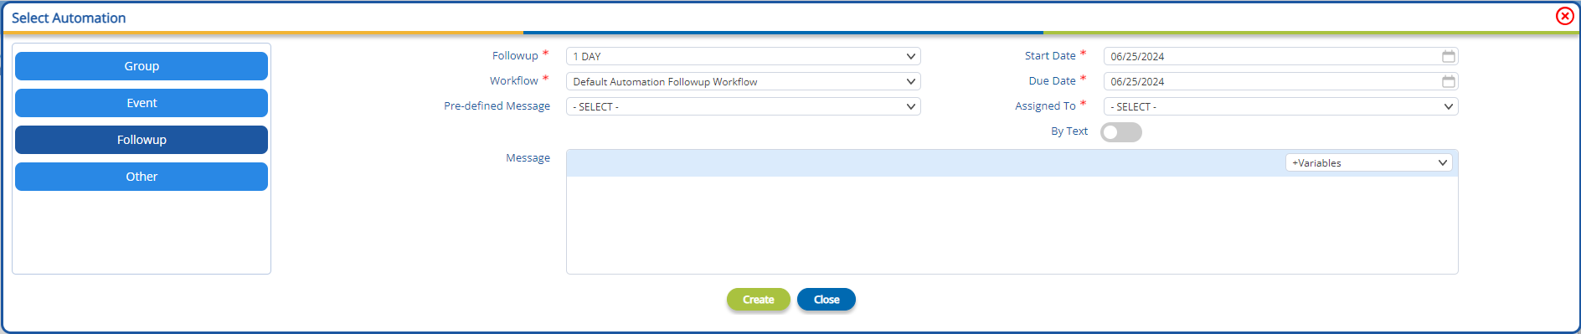Open the Assigned To dropdown
Viewport: 1581px width, 334px height.
1280,106
